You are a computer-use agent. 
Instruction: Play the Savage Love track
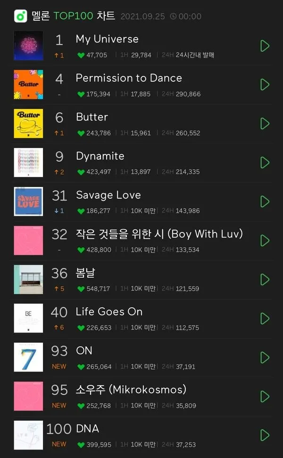[x=265, y=202]
